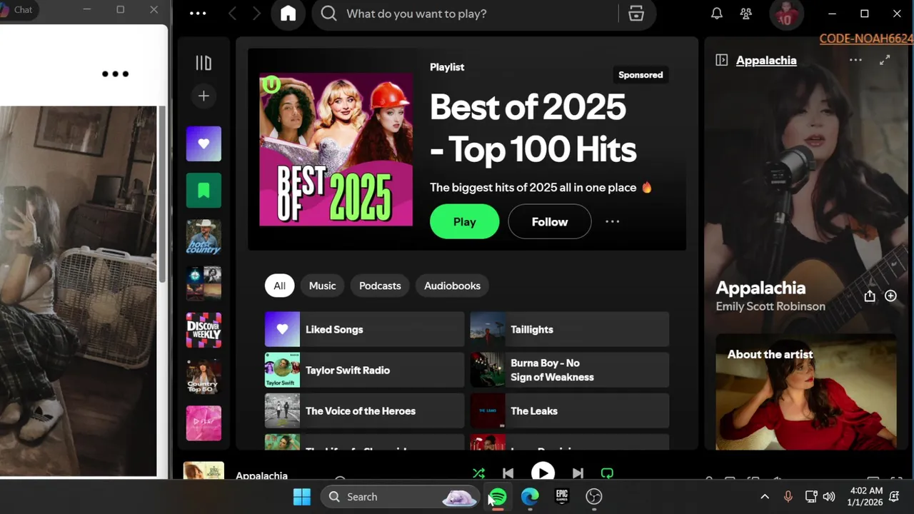The height and width of the screenshot is (514, 914).
Task: Open the Taylor Swift Radio card
Action: click(x=364, y=370)
